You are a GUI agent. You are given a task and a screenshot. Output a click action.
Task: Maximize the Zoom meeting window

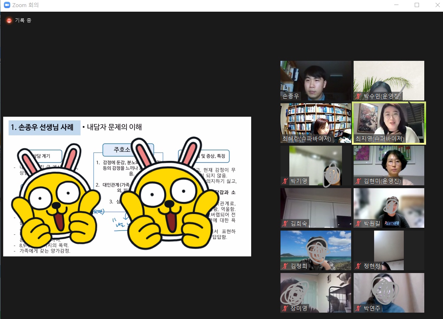coord(417,5)
